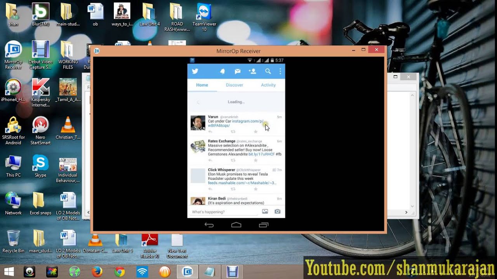Attach a gallery image to tweet
497x279 pixels.
265,212
